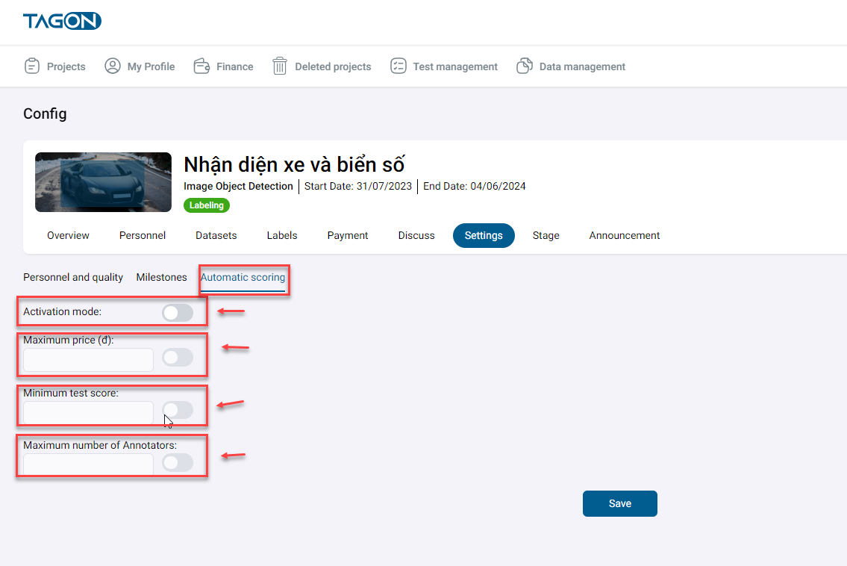Turn on the Minimum test score toggle

[178, 410]
